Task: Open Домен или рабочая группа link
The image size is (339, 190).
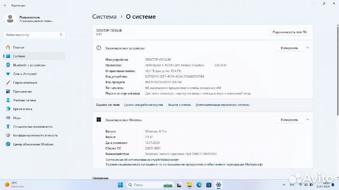Action: pos(143,105)
